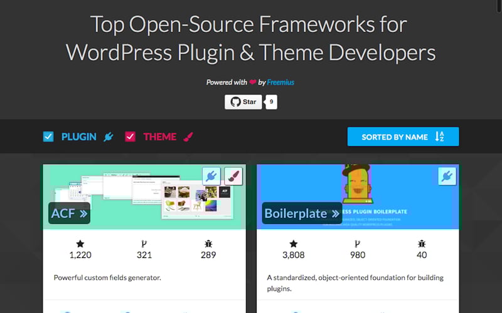Uncheck the PLUGIN filter checkbox

tap(48, 136)
